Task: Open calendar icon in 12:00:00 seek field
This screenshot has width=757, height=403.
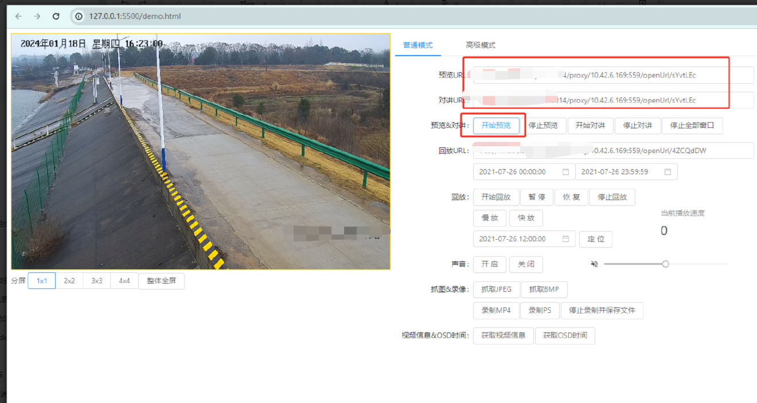Action: point(565,239)
